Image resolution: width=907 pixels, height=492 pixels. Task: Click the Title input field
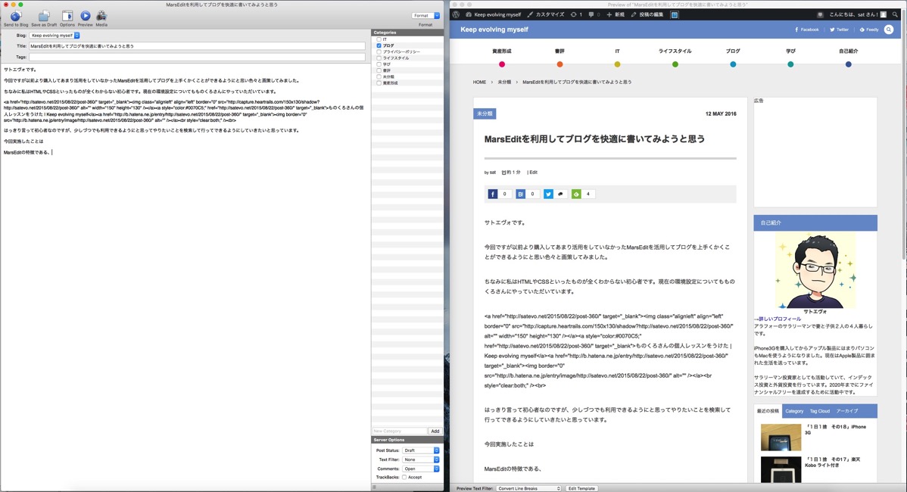[x=197, y=45]
